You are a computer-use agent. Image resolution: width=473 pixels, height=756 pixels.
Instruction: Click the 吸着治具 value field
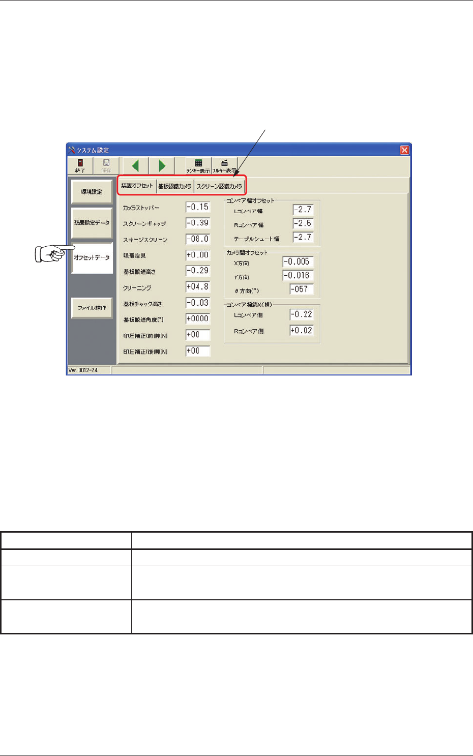tap(198, 255)
